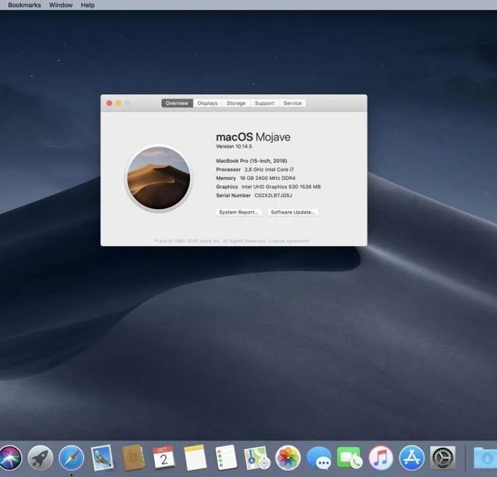Click serial number C02X2LBTJG5J
Screen dimensions: 497x477
(x=273, y=195)
